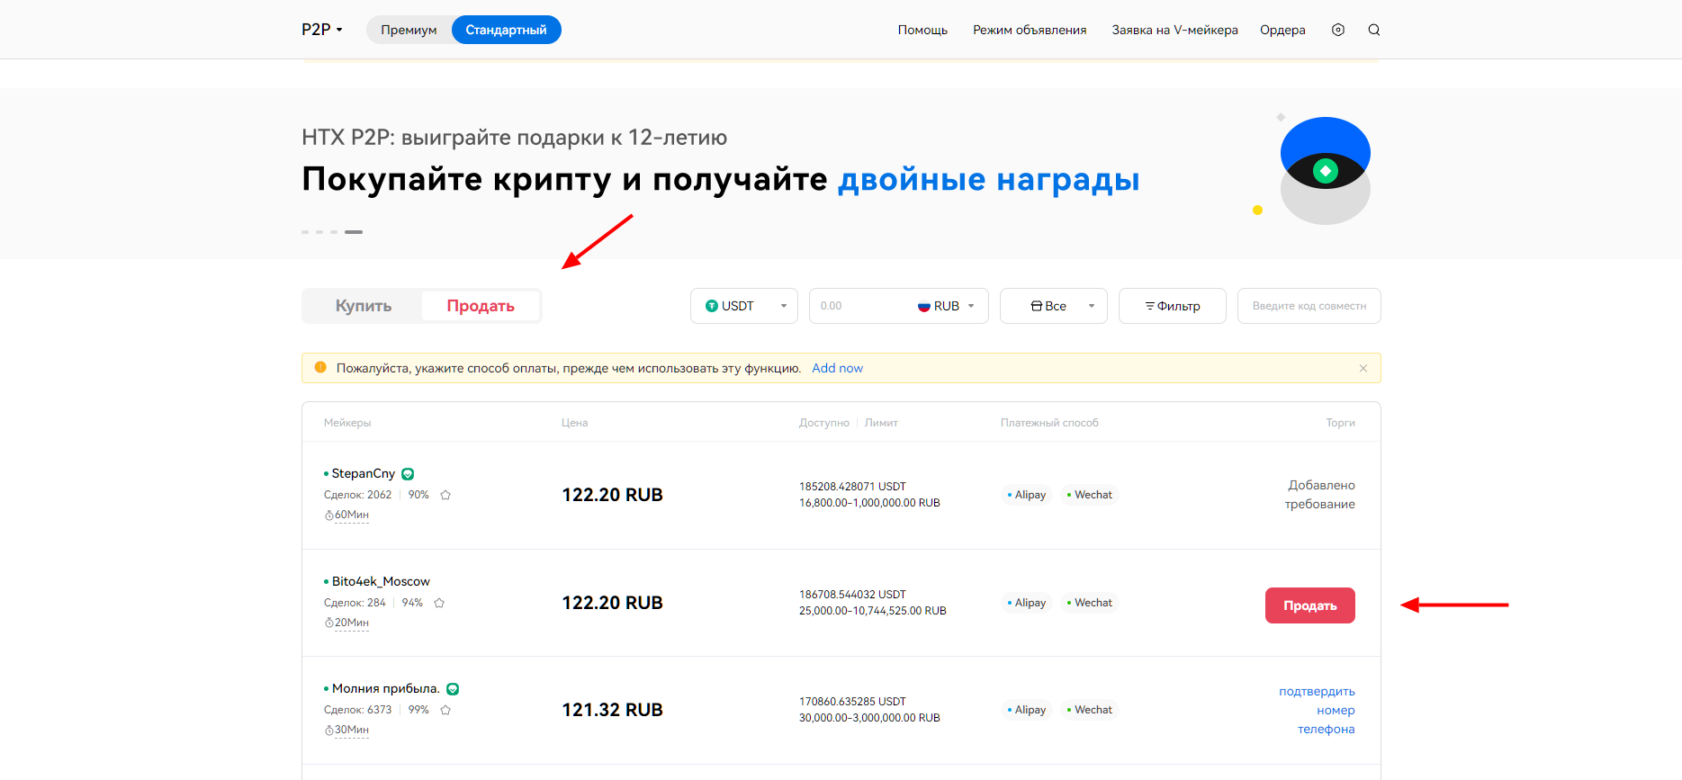Open the RUB currency dropdown
1682x780 pixels.
pyautogui.click(x=945, y=306)
